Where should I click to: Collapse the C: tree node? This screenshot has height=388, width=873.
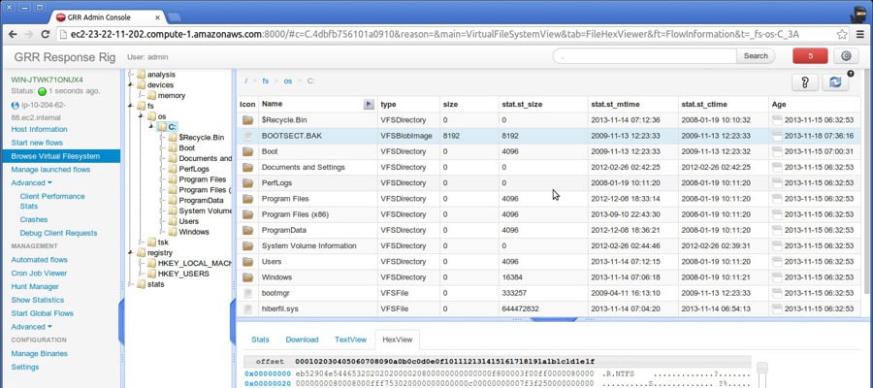pos(151,127)
